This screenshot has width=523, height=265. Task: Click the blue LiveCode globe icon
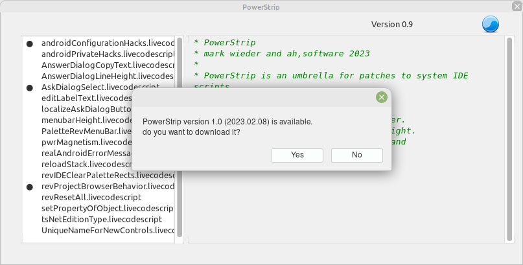491,25
